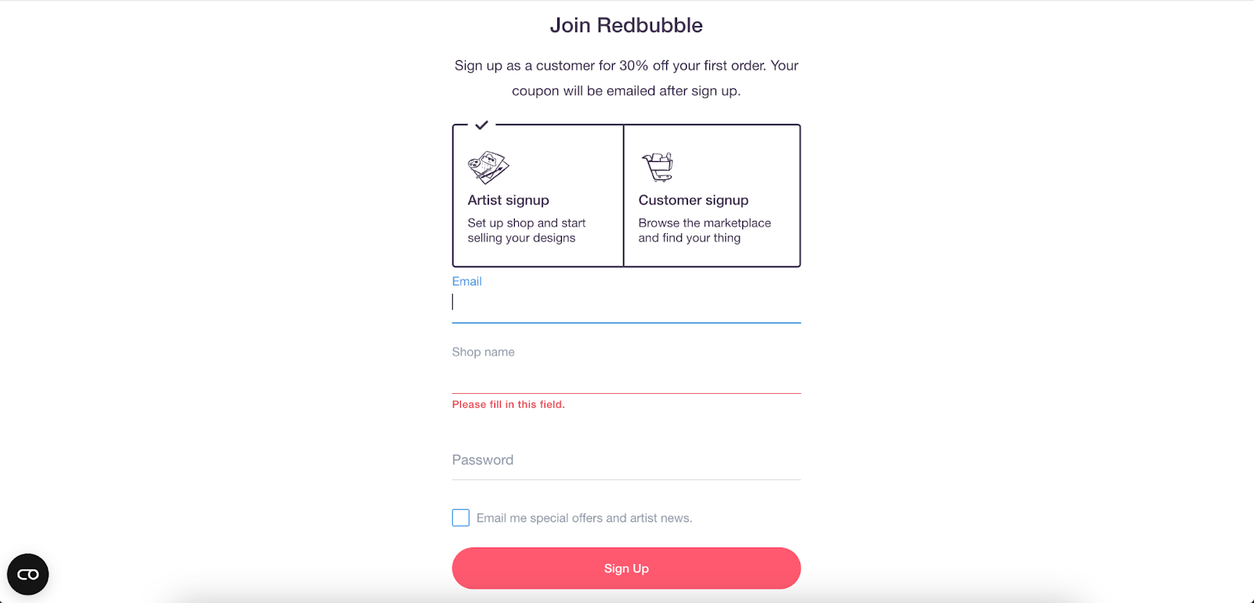Click the shopping cart icon on Customer signup
Screen dimensions: 1254x603
(658, 164)
